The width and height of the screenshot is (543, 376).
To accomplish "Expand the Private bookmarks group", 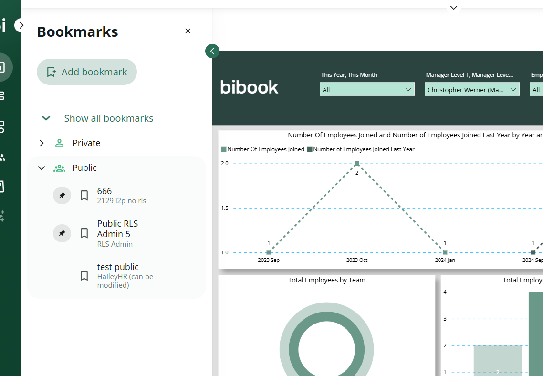I will coord(42,143).
